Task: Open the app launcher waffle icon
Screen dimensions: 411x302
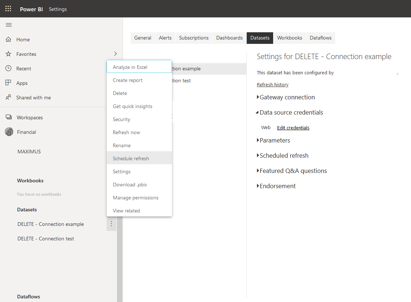Action: click(x=8, y=9)
